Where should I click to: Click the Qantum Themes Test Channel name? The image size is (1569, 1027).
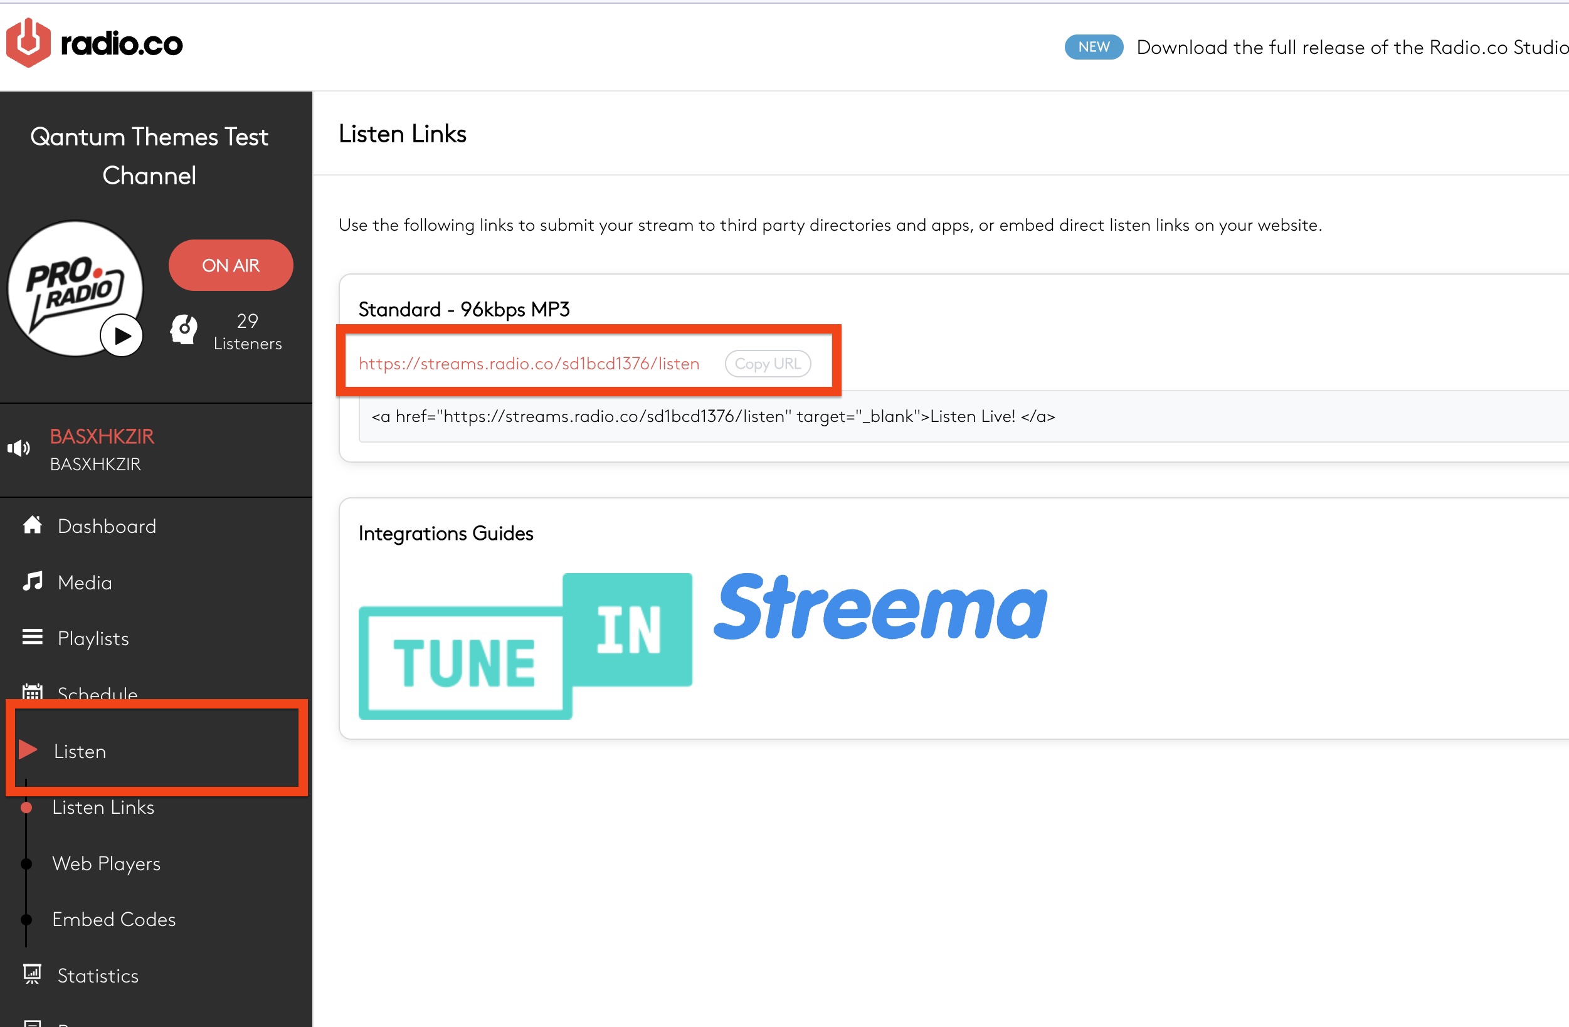coord(149,156)
